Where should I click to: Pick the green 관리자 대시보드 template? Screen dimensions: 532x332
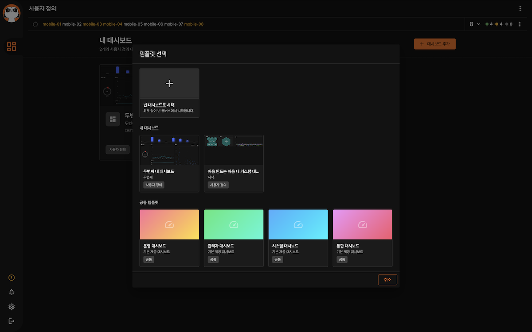click(233, 238)
